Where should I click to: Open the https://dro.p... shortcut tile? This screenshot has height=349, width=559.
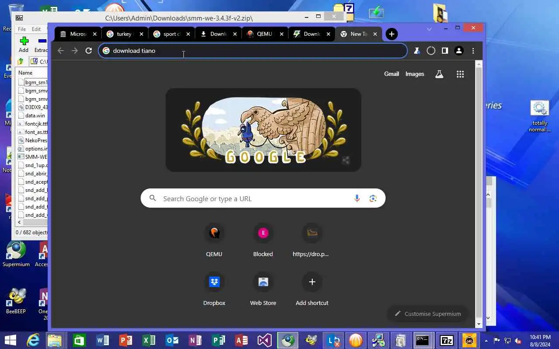pyautogui.click(x=312, y=241)
